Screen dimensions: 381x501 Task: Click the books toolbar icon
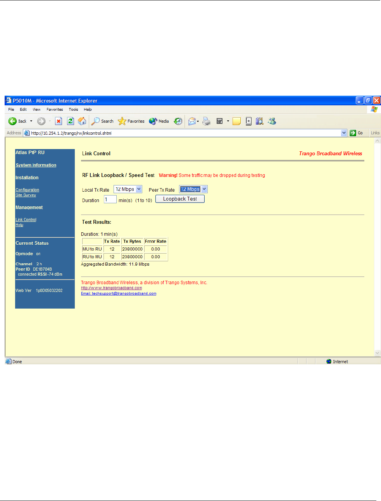pos(260,121)
